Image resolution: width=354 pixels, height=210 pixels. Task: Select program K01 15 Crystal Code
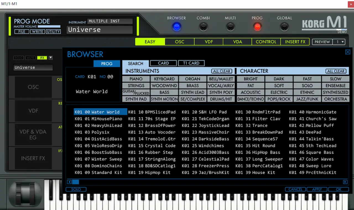click(152, 146)
